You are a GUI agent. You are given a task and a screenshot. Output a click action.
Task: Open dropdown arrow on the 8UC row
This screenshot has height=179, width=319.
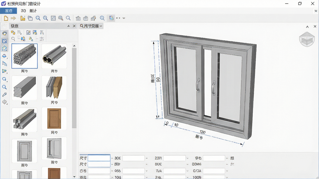pyautogui.click(x=187, y=164)
